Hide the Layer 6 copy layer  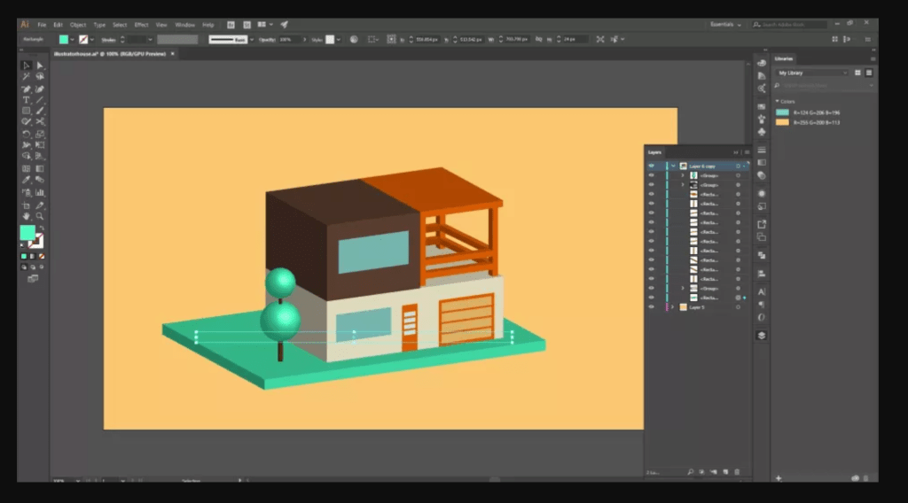[651, 166]
